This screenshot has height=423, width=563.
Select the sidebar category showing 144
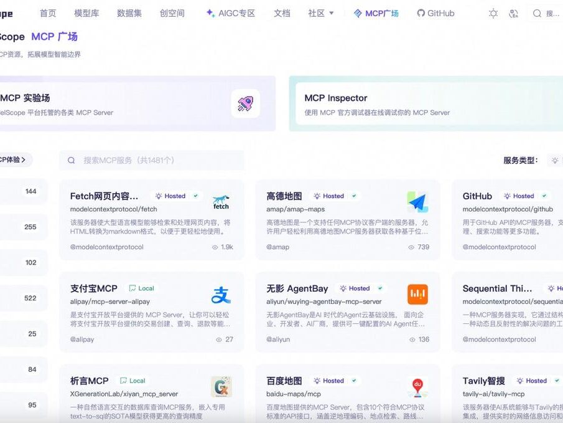(24, 191)
